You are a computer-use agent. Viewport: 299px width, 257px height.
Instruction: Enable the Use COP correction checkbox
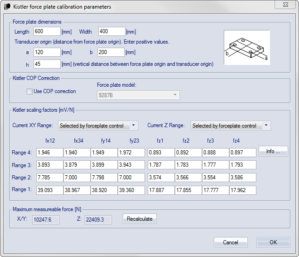[x=29, y=92]
